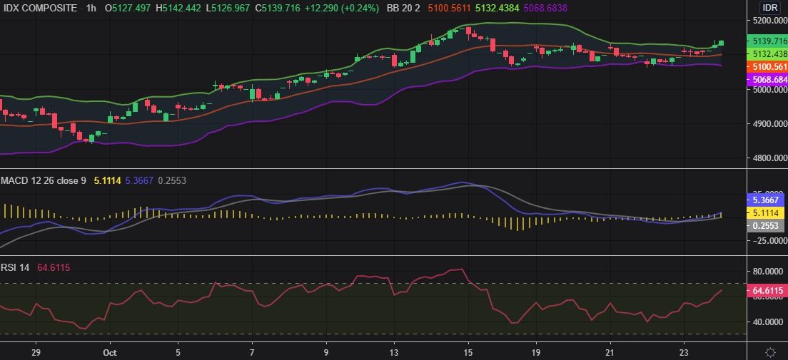The height and width of the screenshot is (360, 788).
Task: Click the RSI 14 indicator label
Action: click(x=15, y=268)
